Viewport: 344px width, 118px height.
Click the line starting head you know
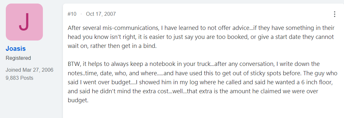pyautogui.click(x=201, y=37)
